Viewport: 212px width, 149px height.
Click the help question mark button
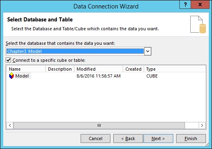(x=185, y=4)
